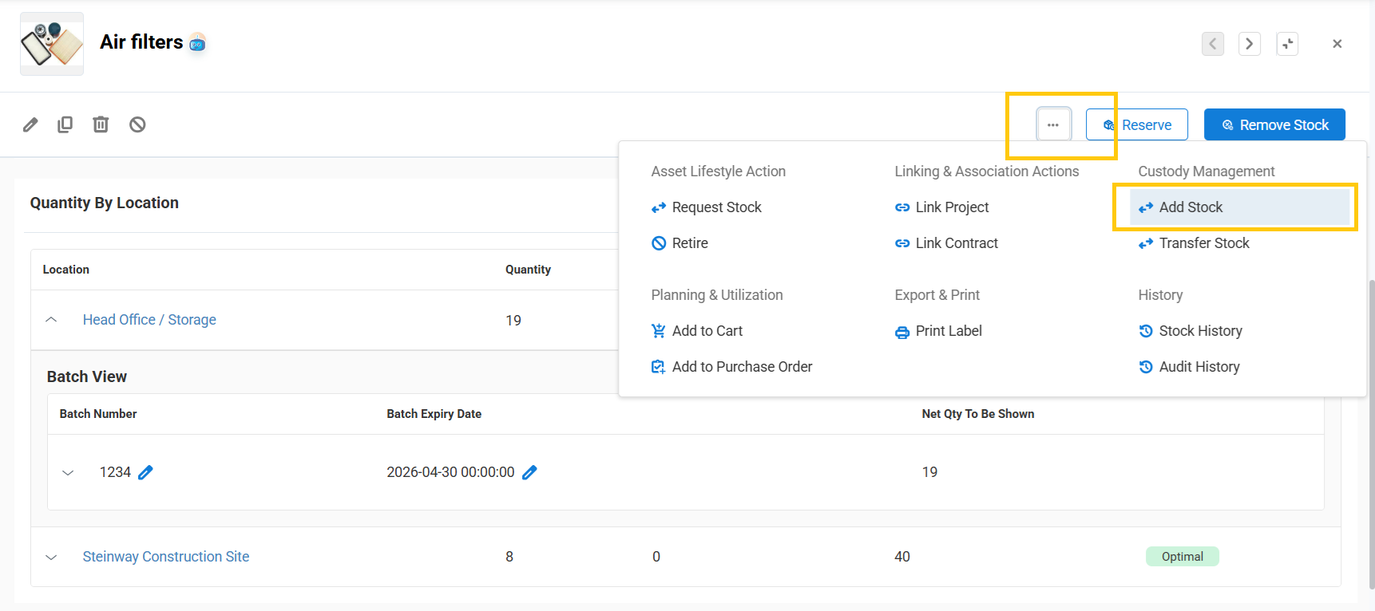Click the Reserve button
This screenshot has height=611, width=1375.
pyautogui.click(x=1137, y=124)
